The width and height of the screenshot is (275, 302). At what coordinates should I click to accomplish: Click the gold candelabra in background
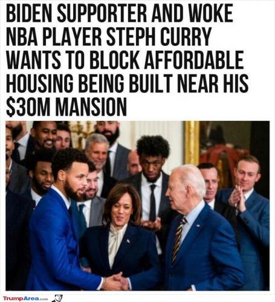82,133
